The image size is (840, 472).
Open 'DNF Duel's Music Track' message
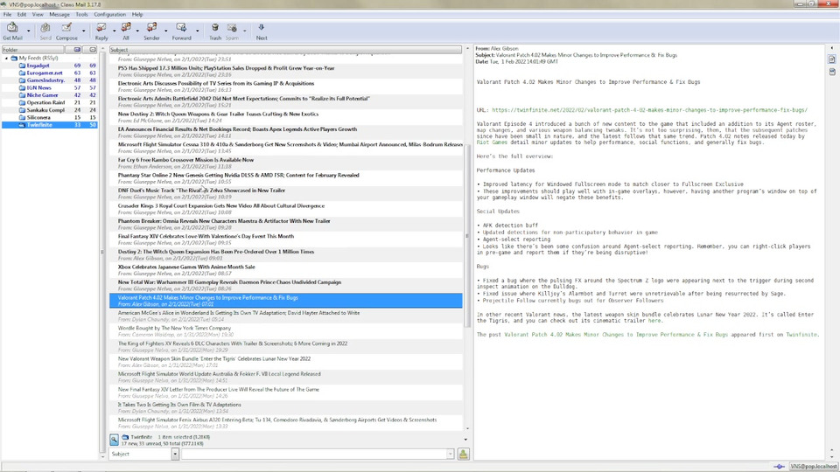286,194
